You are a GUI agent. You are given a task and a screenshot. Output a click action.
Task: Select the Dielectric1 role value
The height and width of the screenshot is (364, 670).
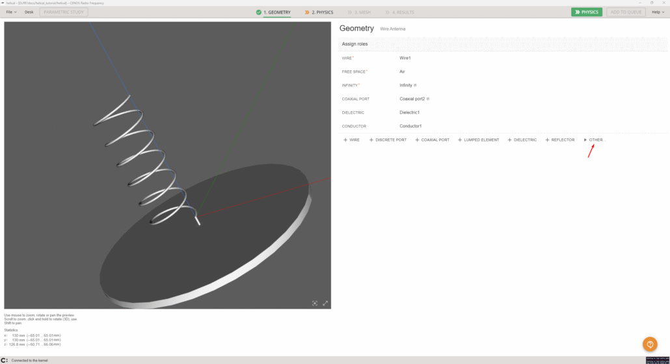pyautogui.click(x=409, y=112)
